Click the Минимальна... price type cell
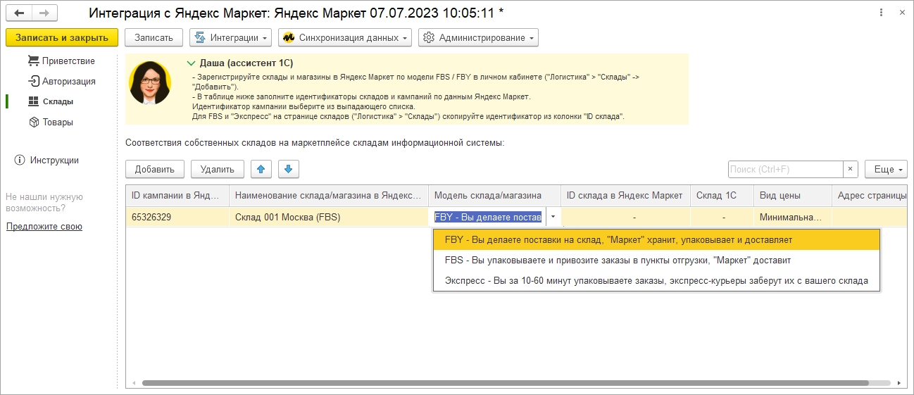914x395 pixels. click(x=792, y=217)
